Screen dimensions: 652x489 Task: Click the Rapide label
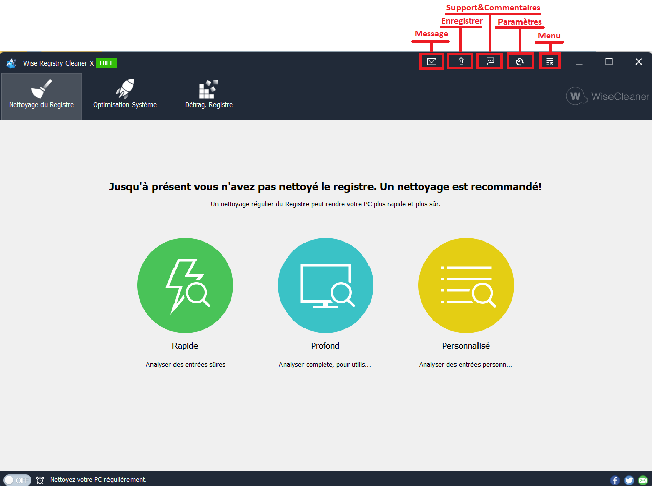pos(185,346)
